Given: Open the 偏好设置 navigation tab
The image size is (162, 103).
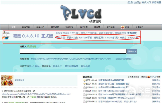Looking at the screenshot, I should click(x=84, y=27).
